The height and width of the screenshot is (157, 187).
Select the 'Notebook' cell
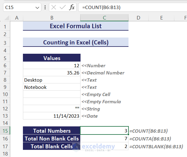point(52,87)
